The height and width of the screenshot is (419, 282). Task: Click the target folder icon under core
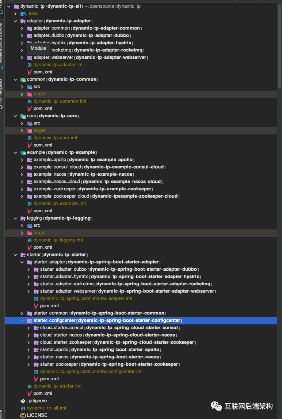point(29,130)
